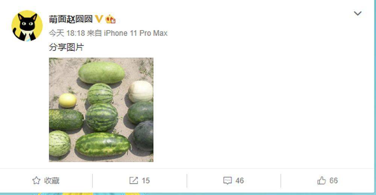Screen dimensions: 376x195
Task: Click the striped watermelon at photo bottom
Action: (x=103, y=144)
